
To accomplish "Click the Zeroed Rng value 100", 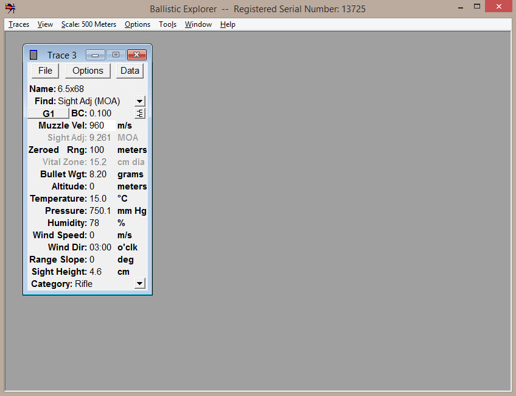I will (x=97, y=150).
